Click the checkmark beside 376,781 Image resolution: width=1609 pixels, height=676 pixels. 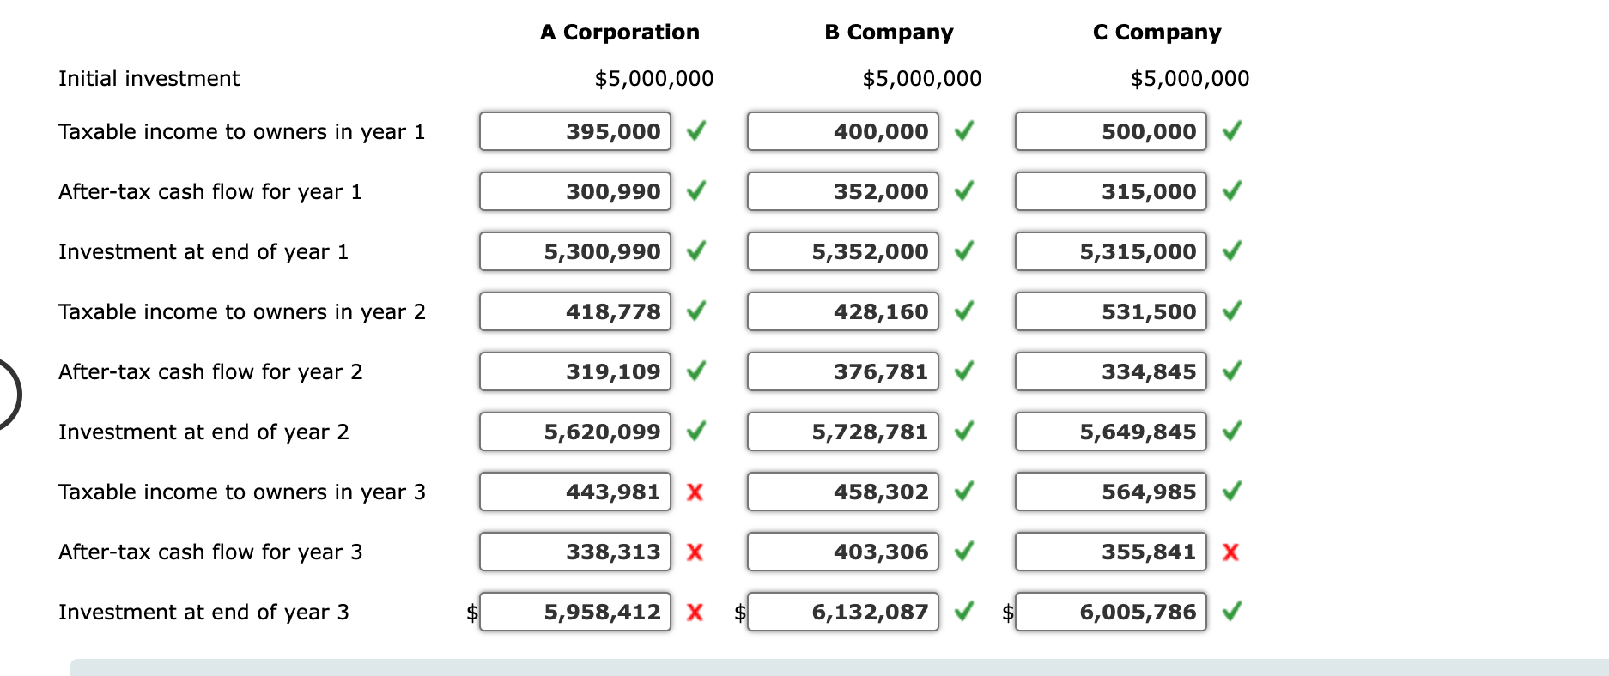963,371
